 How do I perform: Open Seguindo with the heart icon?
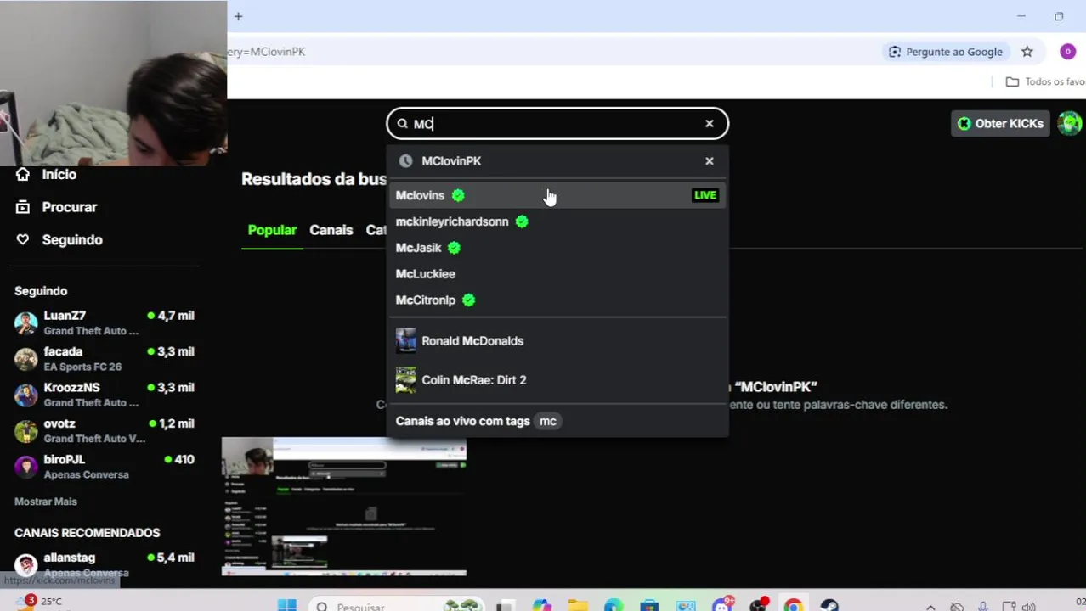point(72,240)
